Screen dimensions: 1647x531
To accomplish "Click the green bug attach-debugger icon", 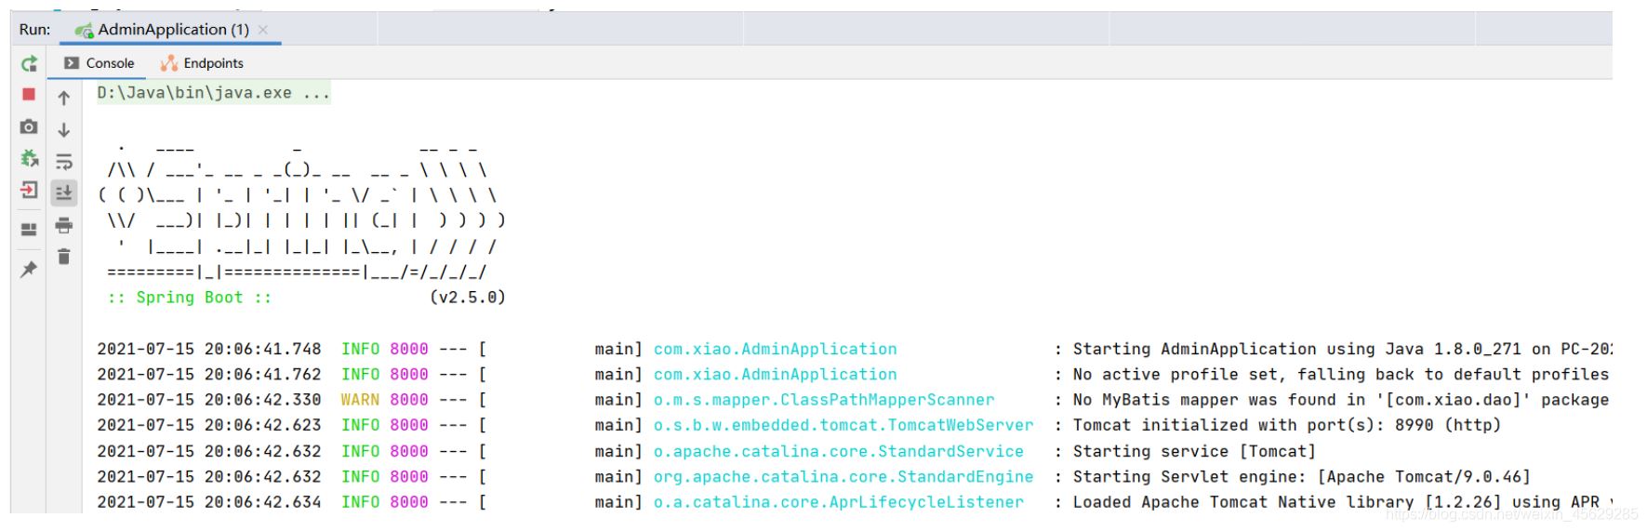I will point(29,158).
